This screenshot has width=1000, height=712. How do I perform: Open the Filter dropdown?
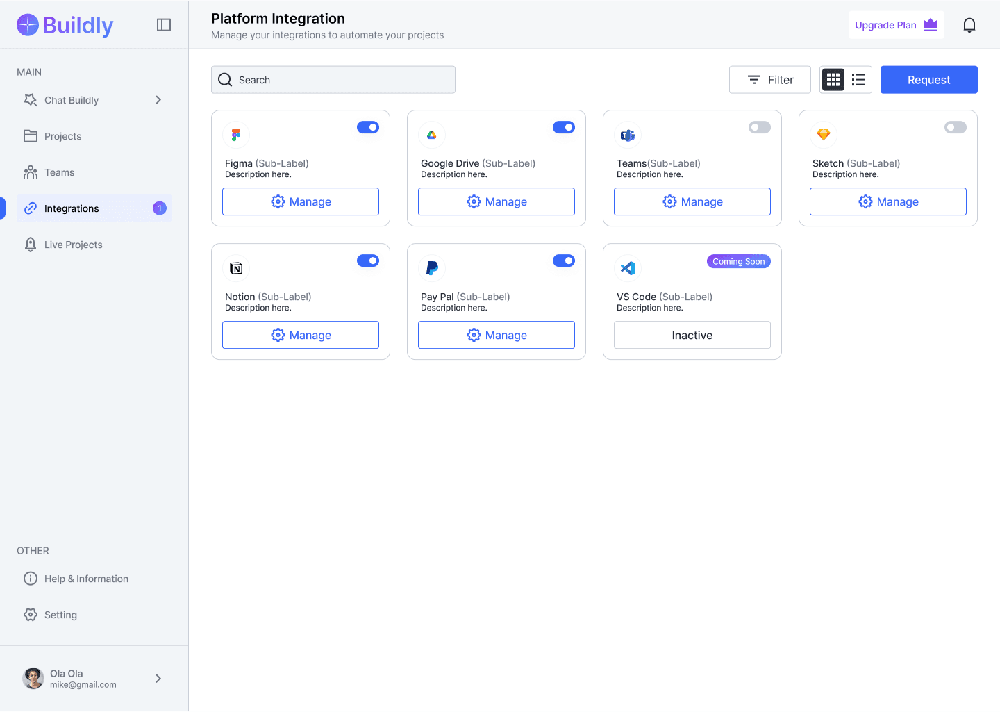click(x=770, y=80)
